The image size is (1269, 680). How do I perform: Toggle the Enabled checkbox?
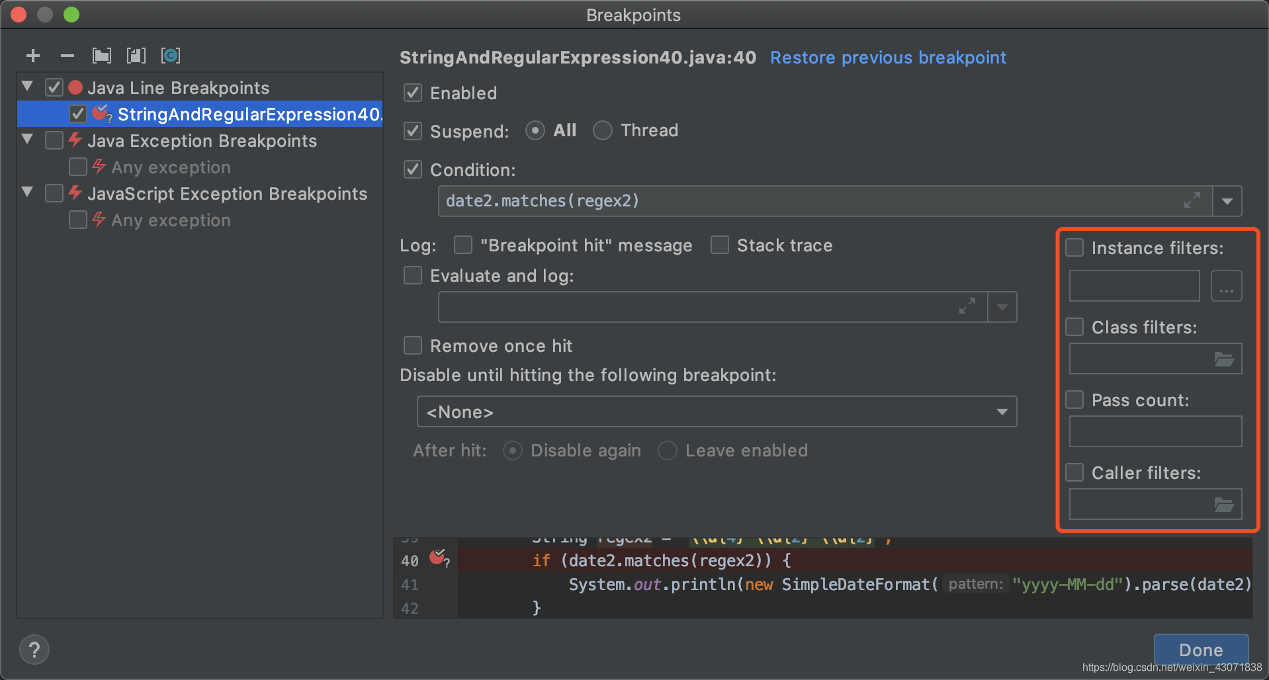point(413,93)
